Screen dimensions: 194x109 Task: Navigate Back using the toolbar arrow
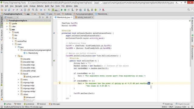point(41,10)
